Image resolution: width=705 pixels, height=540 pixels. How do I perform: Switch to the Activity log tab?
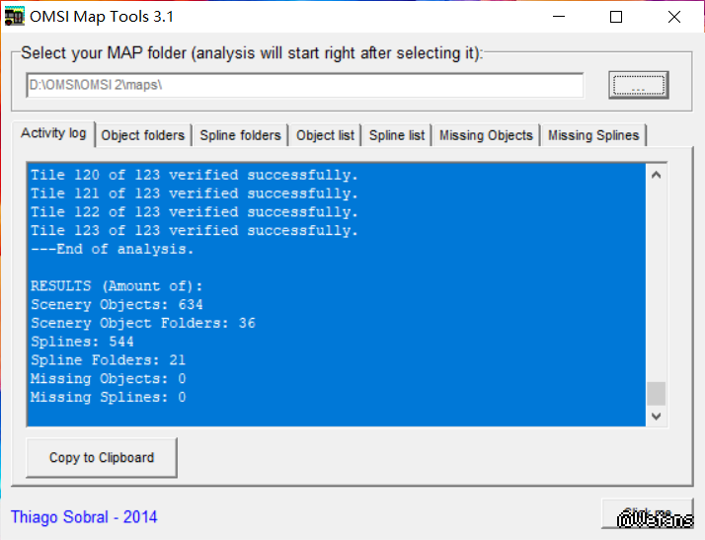coord(53,133)
